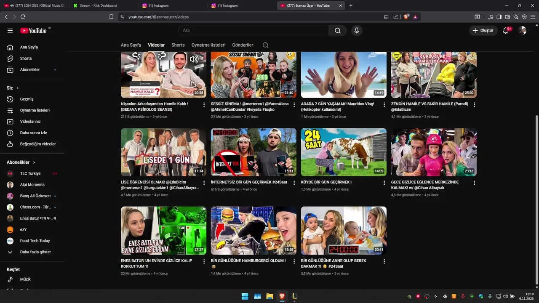Screen dimensions: 539x303
Task: Open Brave Leo AI sparkle icon
Action: [x=516, y=17]
